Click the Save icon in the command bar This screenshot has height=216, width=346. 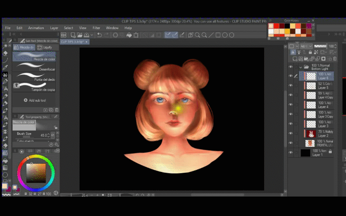(86, 35)
